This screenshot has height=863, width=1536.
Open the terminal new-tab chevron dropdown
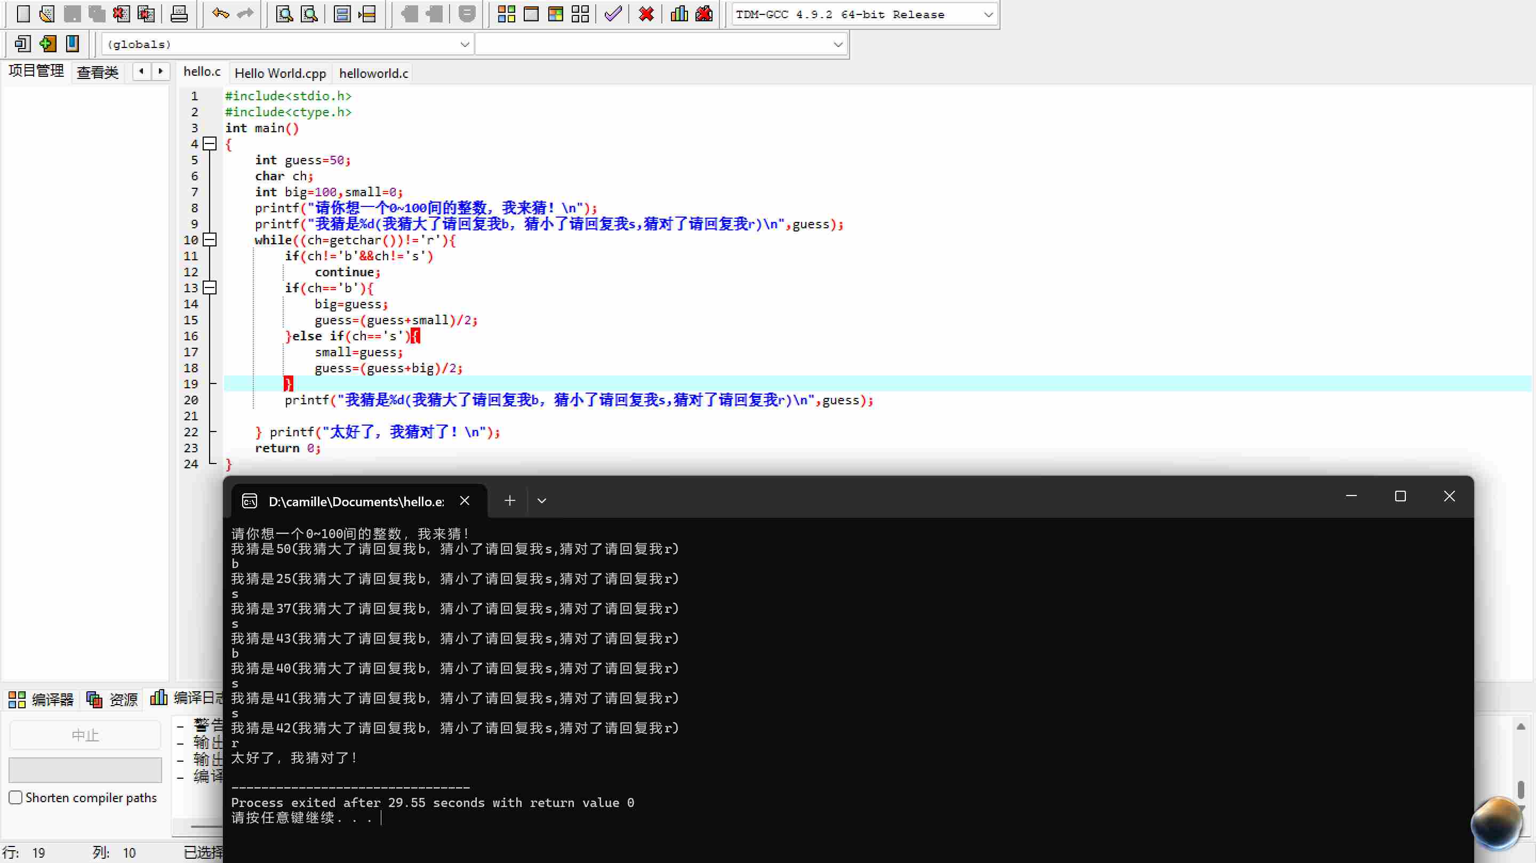pyautogui.click(x=541, y=501)
